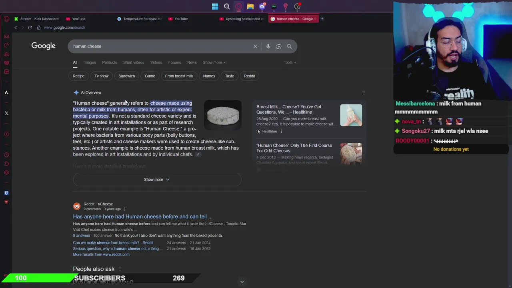This screenshot has height=288, width=512.
Task: Open a new browser tab
Action: (x=322, y=19)
